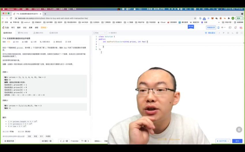Open the 执行代码 dropdown arrow

(x=228, y=141)
